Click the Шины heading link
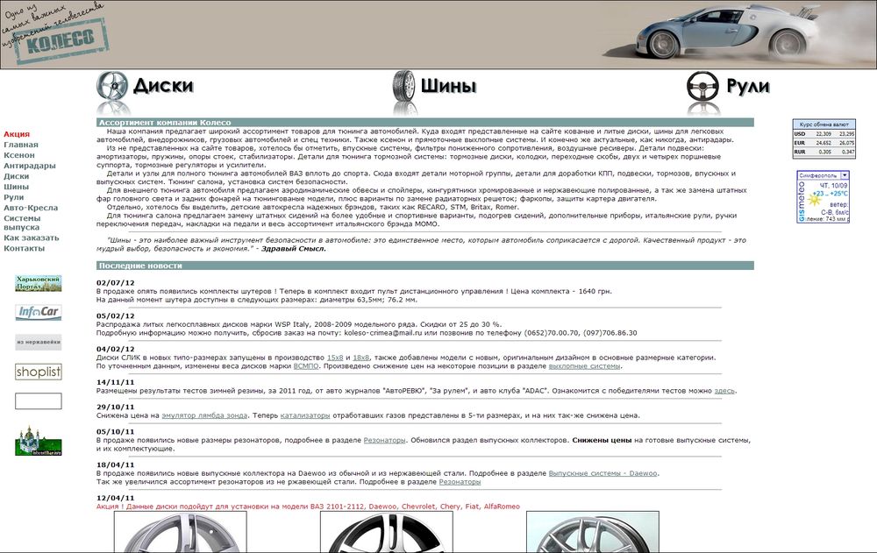Image resolution: width=877 pixels, height=553 pixels. point(448,86)
